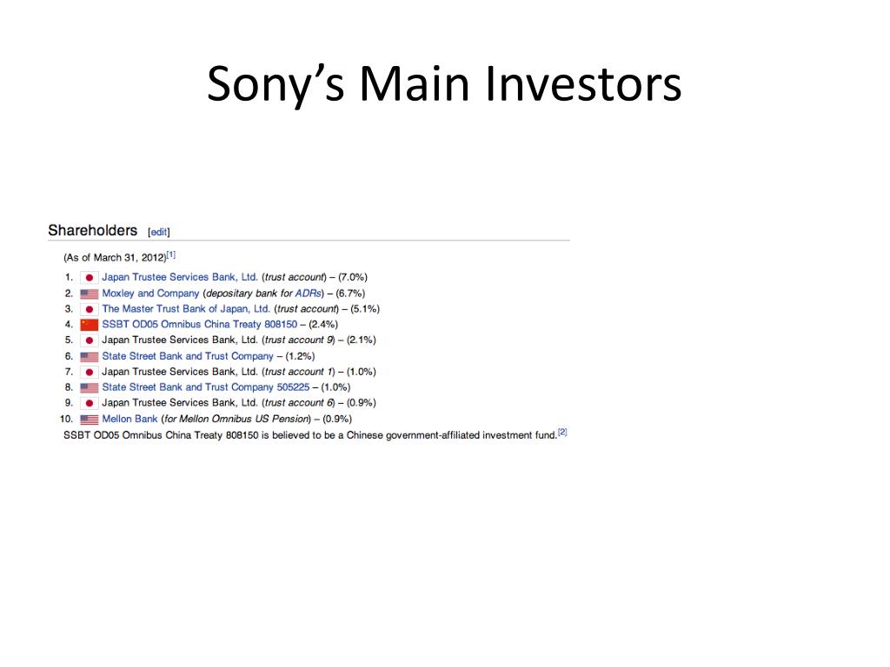Follow the ADRs link
The image size is (890, 667).
pyautogui.click(x=308, y=294)
